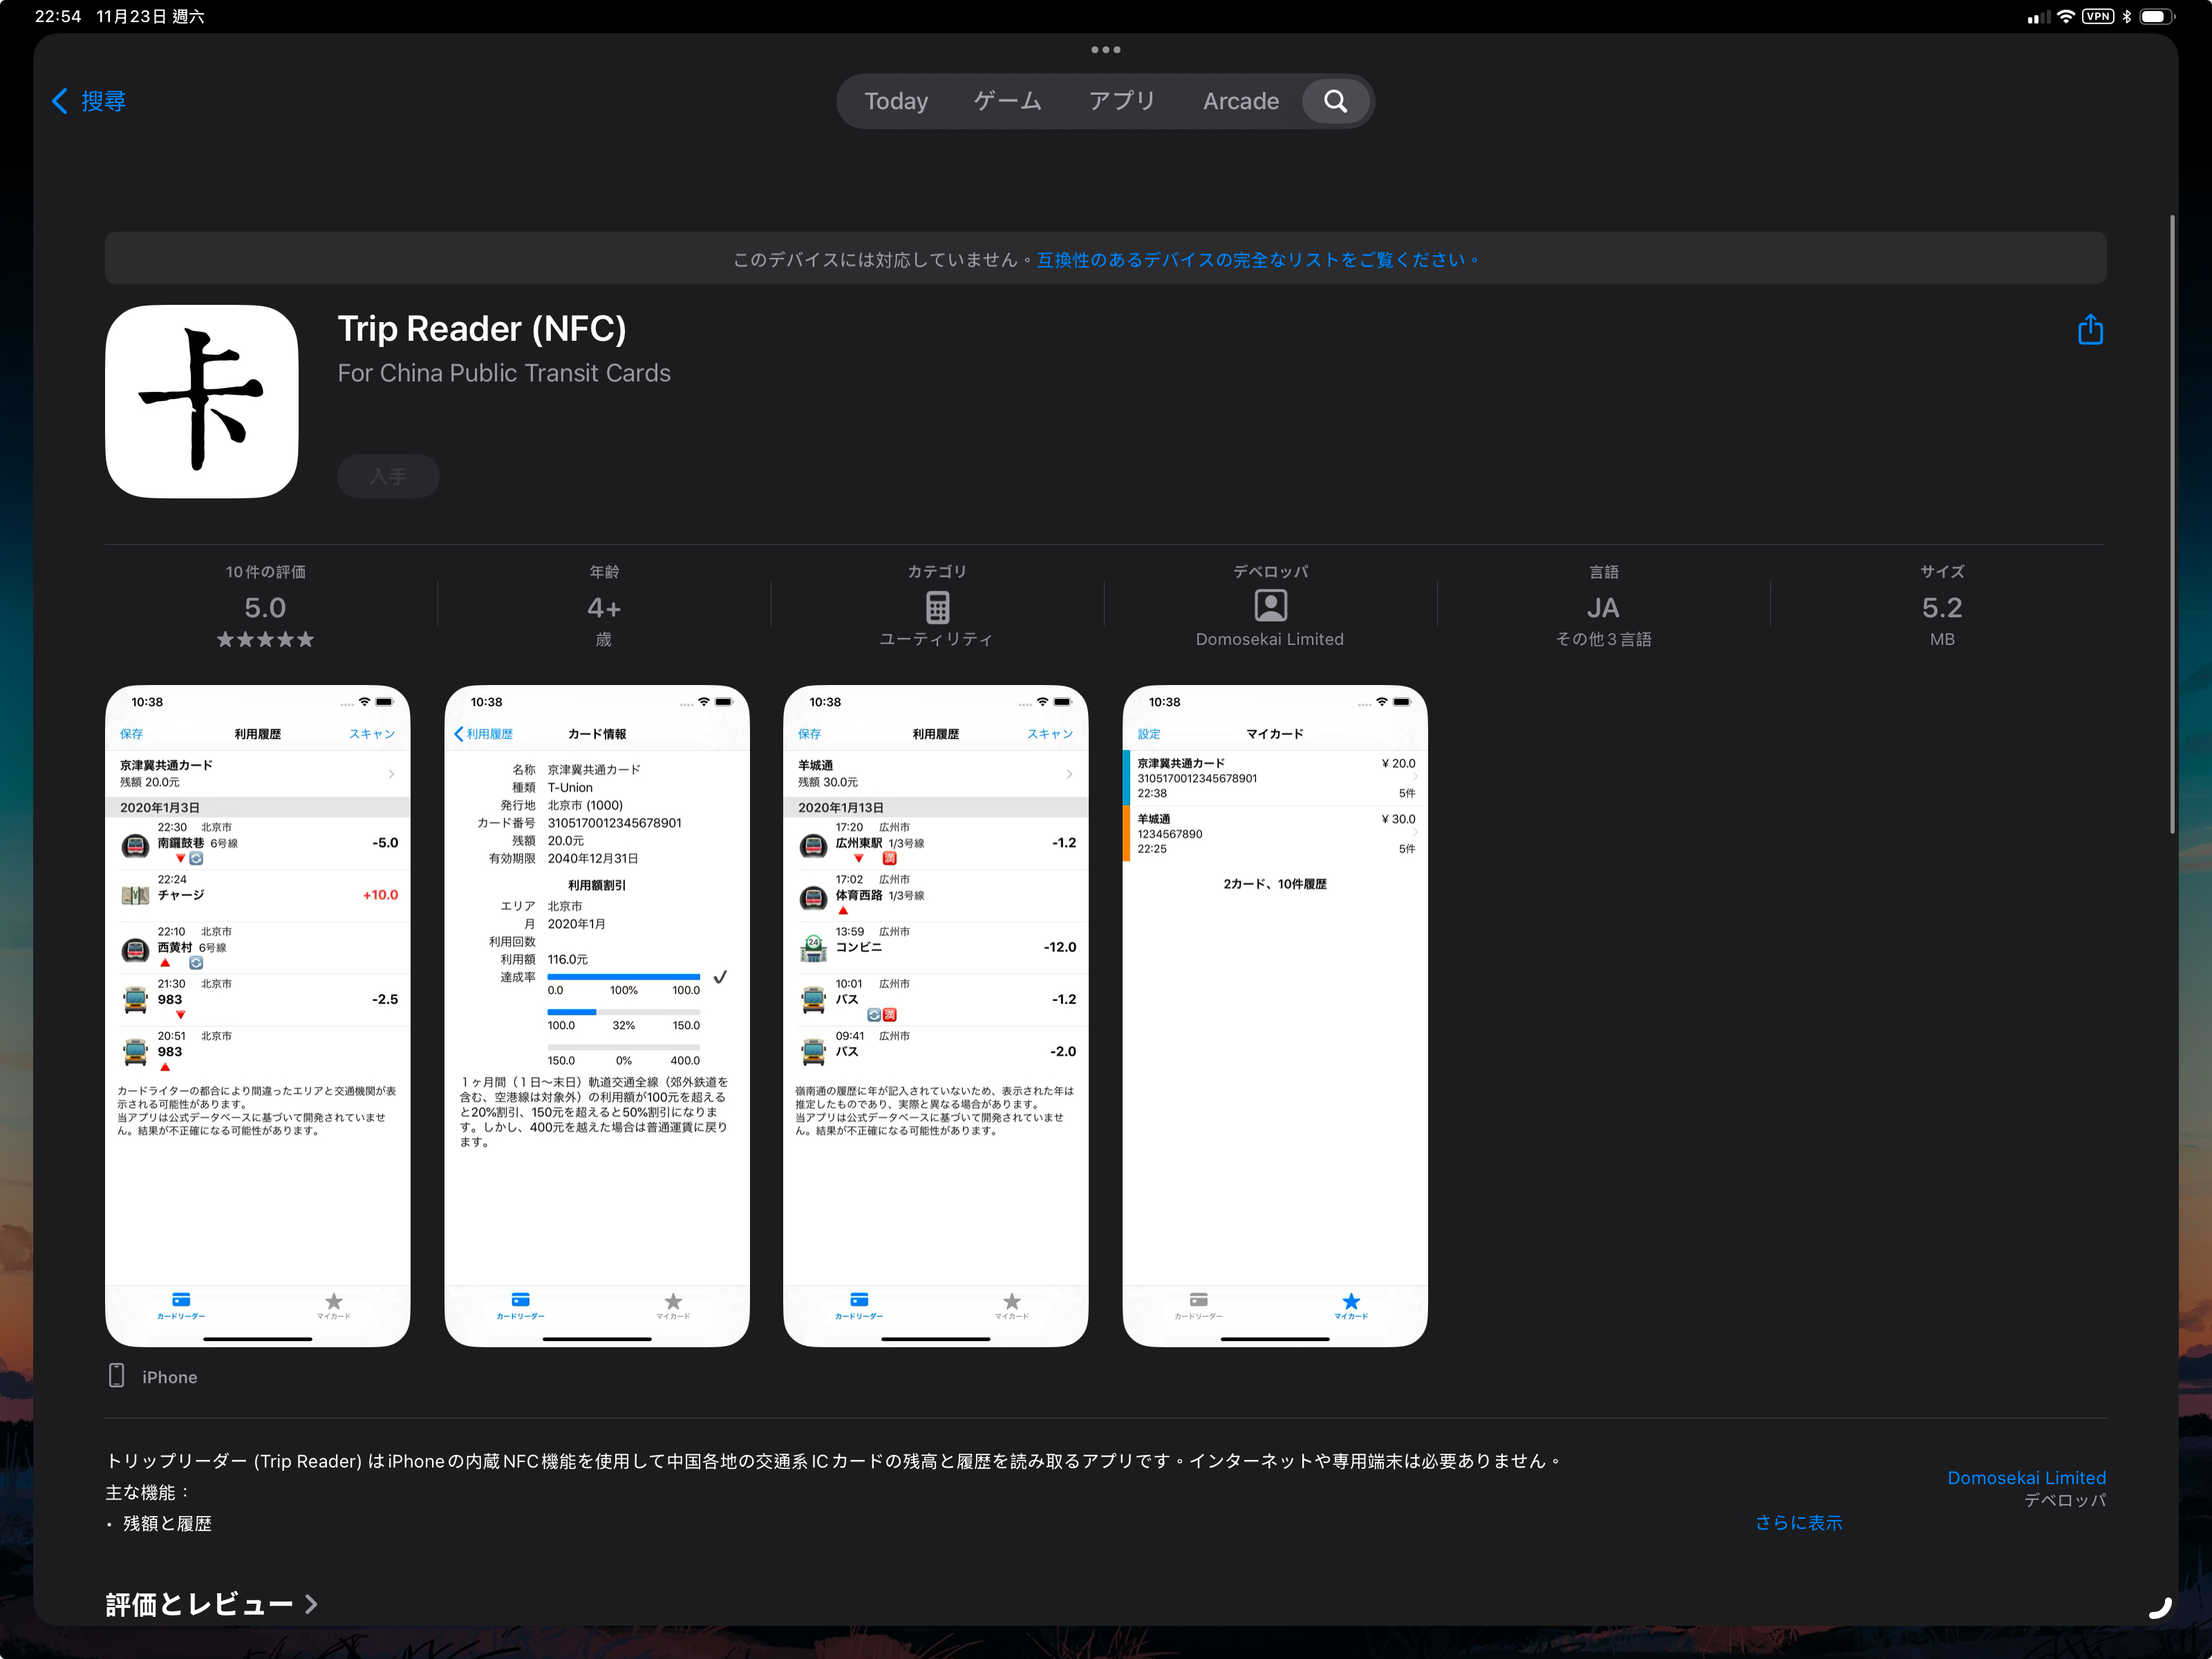Tap the VPN status icon
The height and width of the screenshot is (1659, 2212).
tap(2097, 16)
